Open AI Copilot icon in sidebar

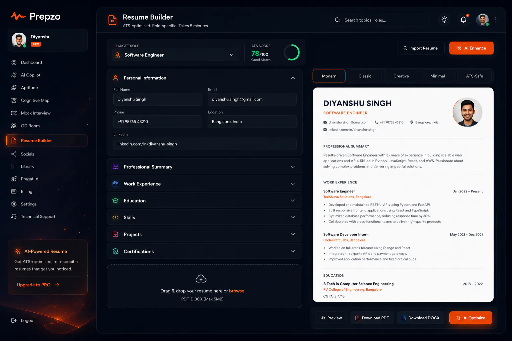14,75
